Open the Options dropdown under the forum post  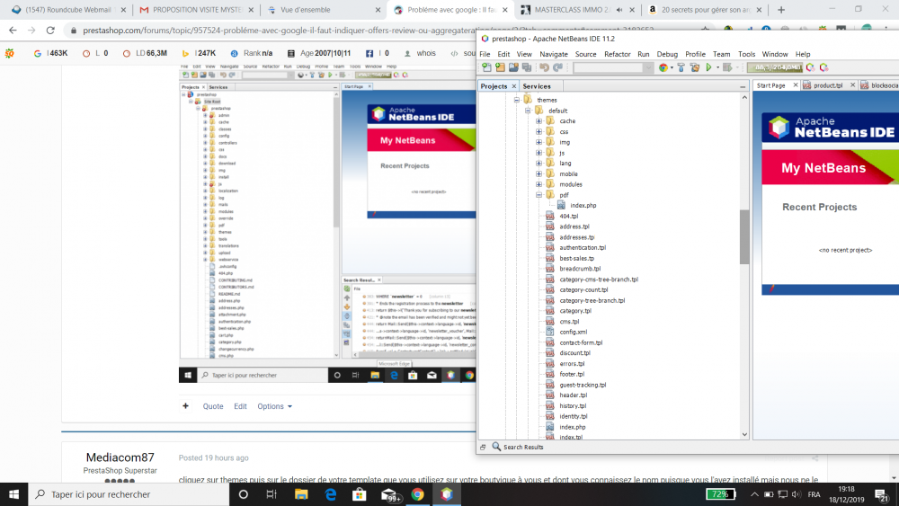274,406
